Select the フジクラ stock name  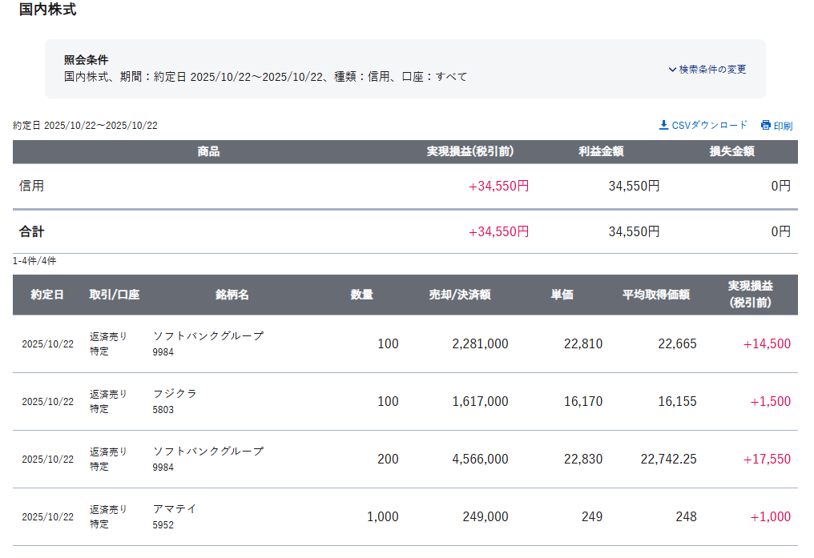point(175,394)
